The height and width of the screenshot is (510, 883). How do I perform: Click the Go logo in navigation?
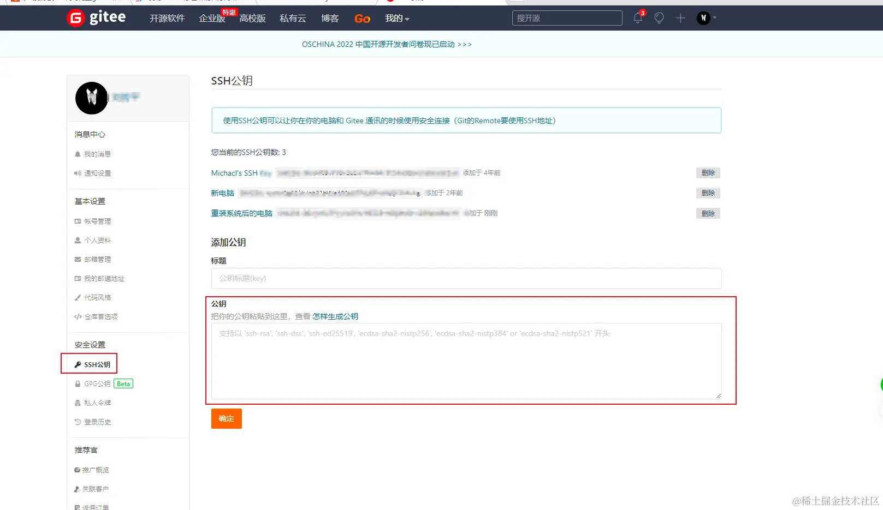coord(362,19)
